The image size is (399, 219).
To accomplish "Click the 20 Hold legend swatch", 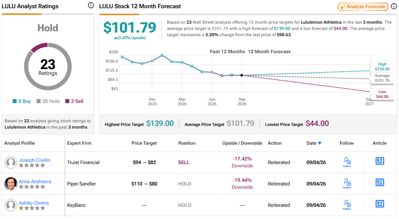I will click(x=39, y=101).
